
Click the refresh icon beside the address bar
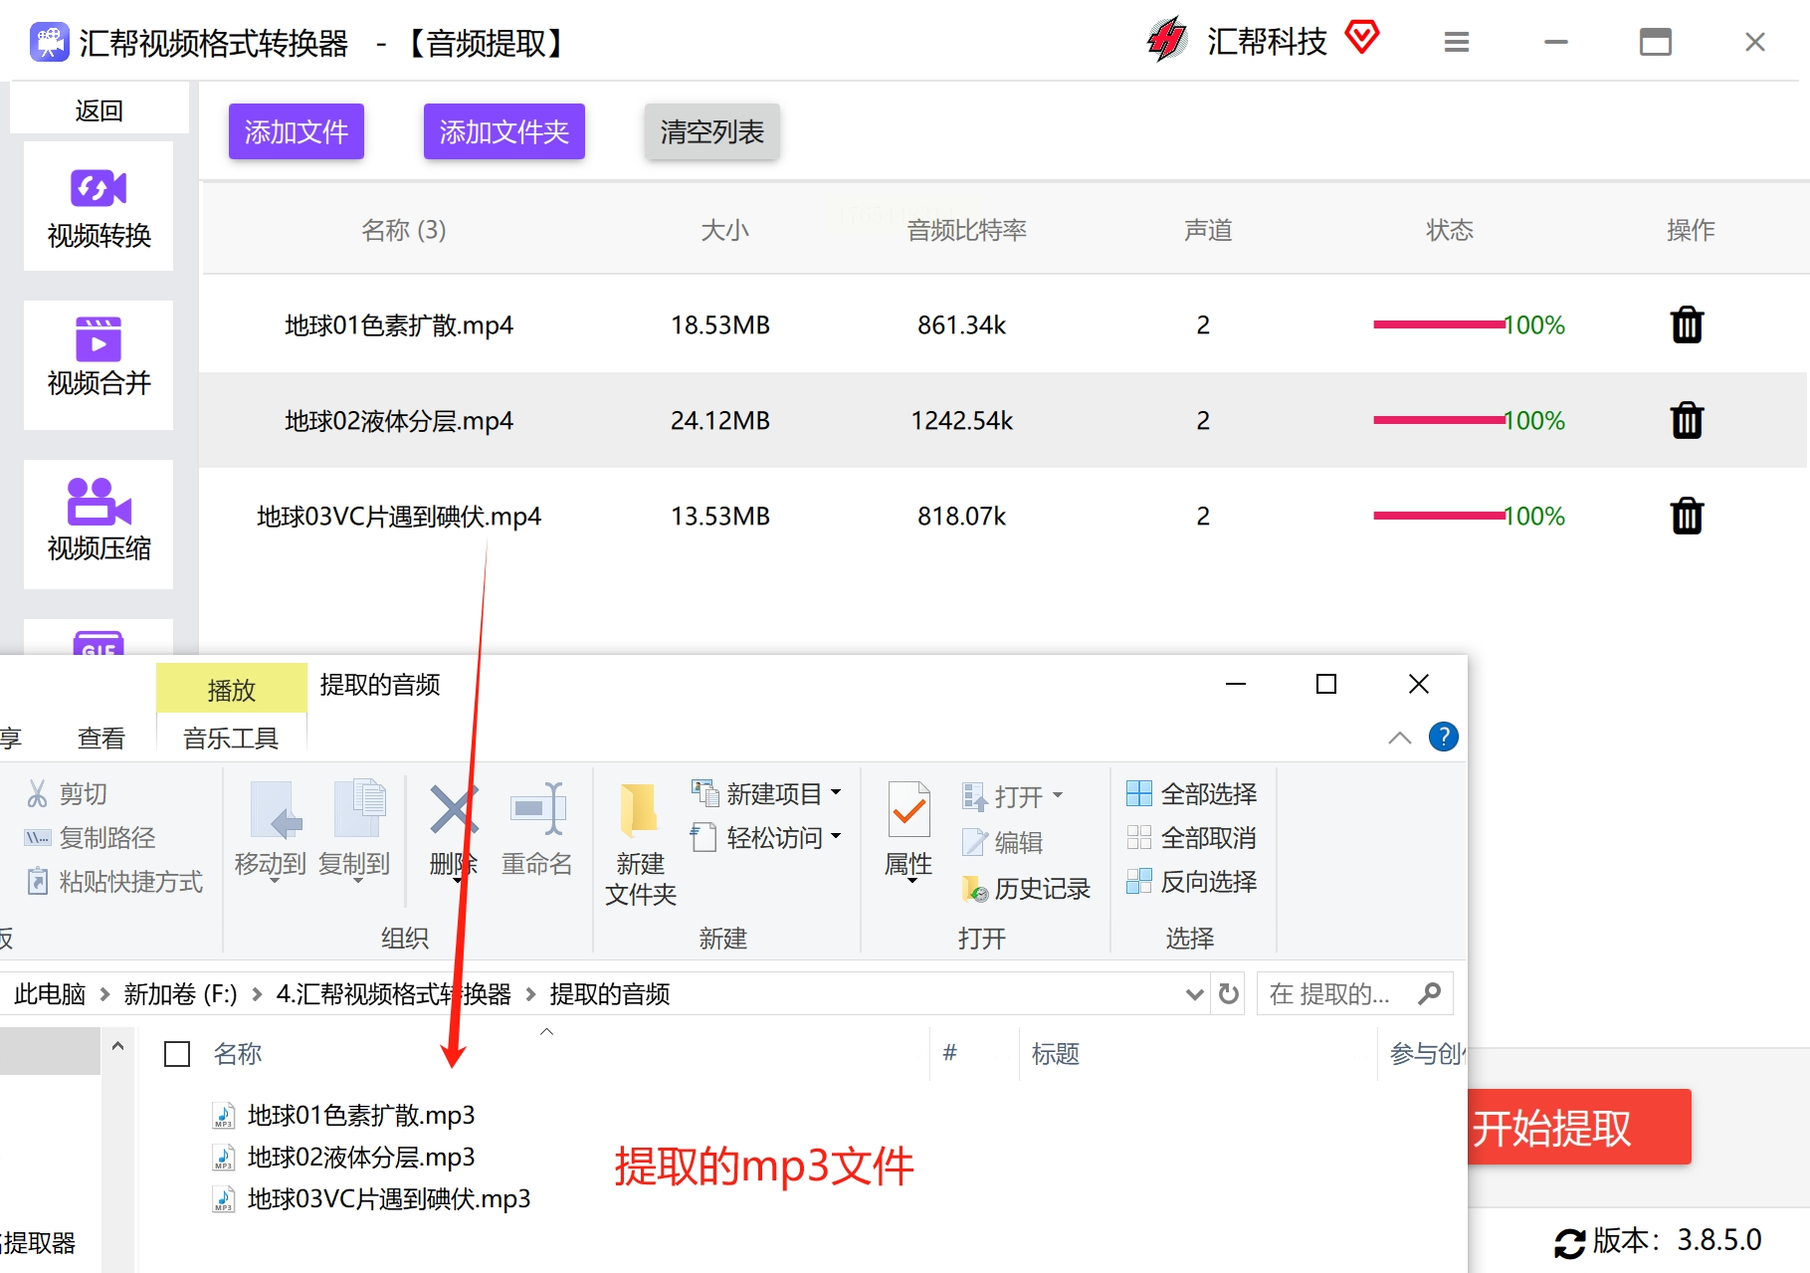(x=1229, y=993)
